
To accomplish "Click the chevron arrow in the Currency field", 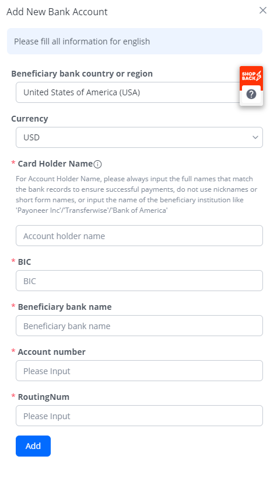I will (x=255, y=137).
